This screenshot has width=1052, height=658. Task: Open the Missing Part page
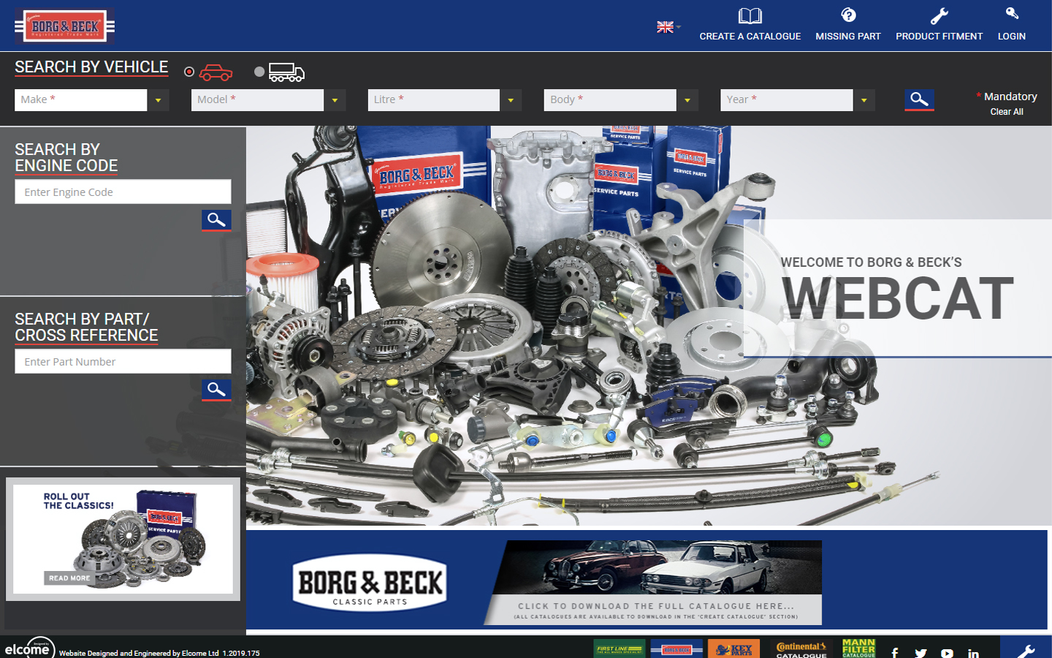pos(847,24)
